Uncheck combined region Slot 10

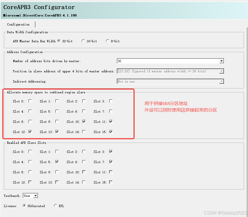click(84, 121)
